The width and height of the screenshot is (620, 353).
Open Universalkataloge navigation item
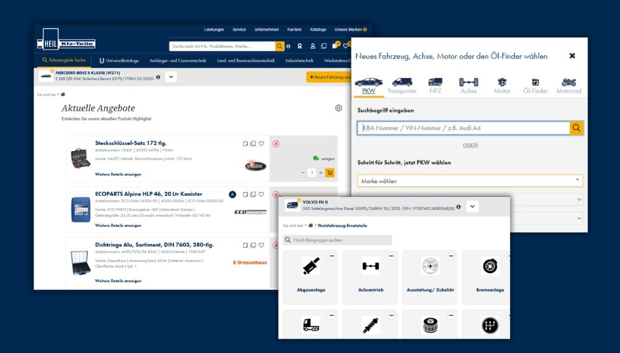click(x=119, y=61)
